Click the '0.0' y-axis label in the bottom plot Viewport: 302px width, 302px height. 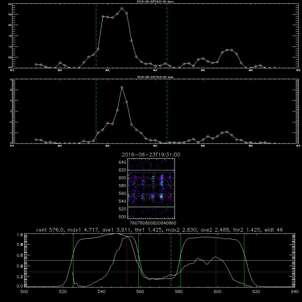pos(20,286)
